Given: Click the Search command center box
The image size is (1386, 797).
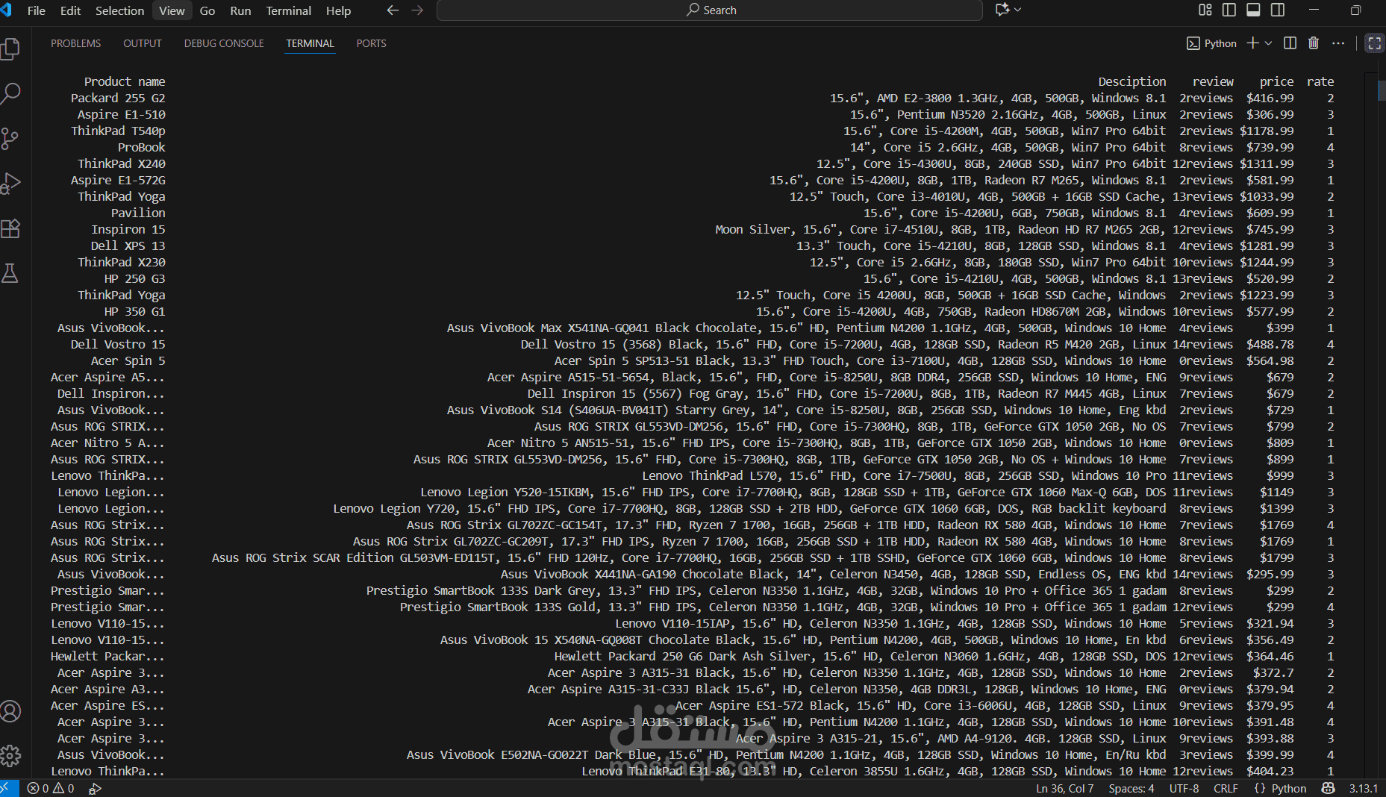Looking at the screenshot, I should 709,10.
